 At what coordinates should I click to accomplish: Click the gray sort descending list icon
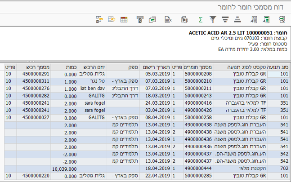(254, 19)
